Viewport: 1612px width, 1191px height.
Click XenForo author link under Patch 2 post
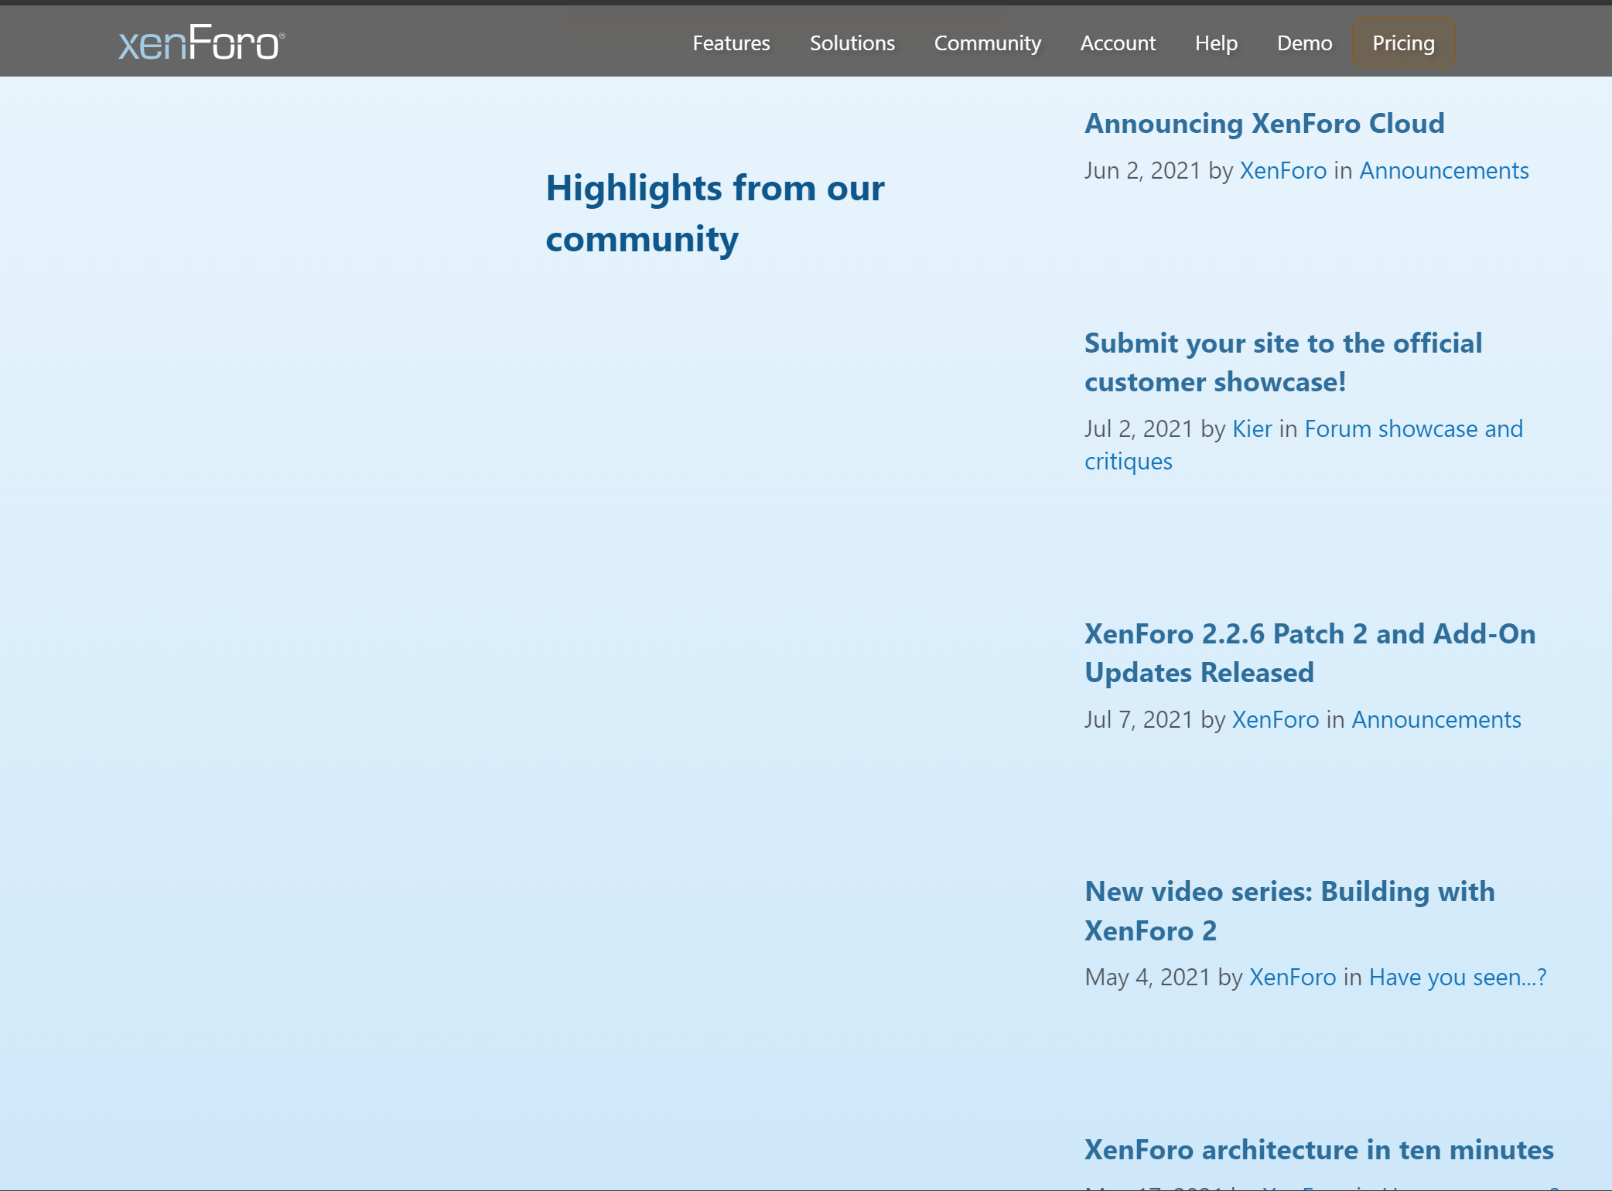[x=1275, y=719]
